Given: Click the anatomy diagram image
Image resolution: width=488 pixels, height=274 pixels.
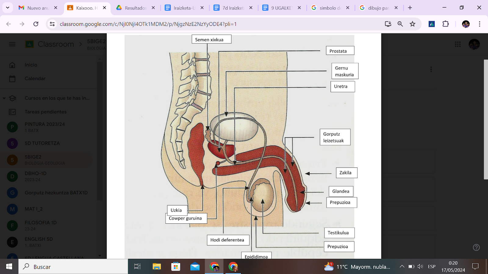Looking at the screenshot, I should click(239, 147).
